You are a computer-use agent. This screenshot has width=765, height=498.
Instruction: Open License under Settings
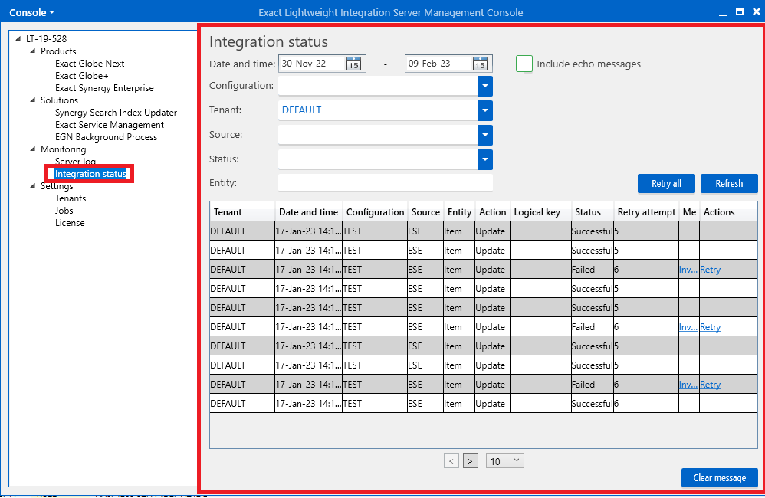point(70,223)
